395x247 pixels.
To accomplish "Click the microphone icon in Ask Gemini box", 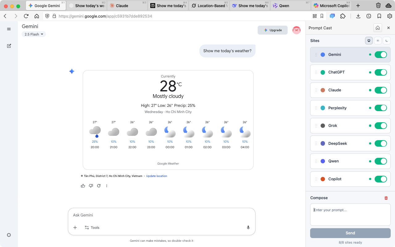I will [248, 228].
